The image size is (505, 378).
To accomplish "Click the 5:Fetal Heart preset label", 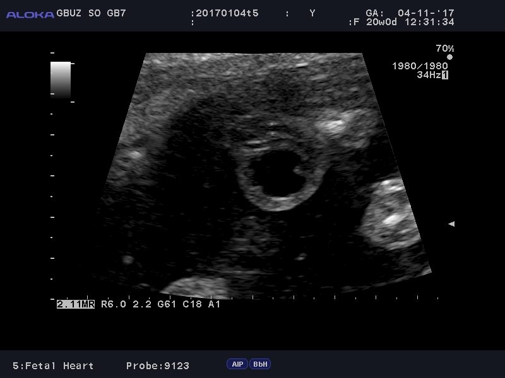I will pos(53,366).
